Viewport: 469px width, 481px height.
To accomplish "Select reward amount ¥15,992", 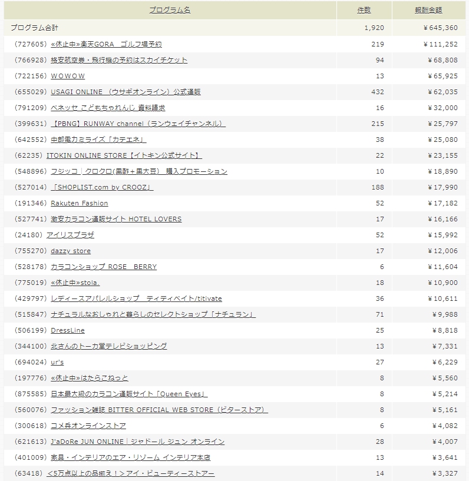I will (443, 235).
